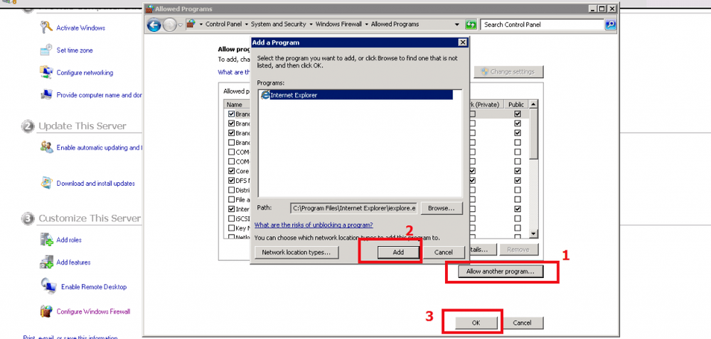Click the Set time zone calendar icon

[x=46, y=50]
